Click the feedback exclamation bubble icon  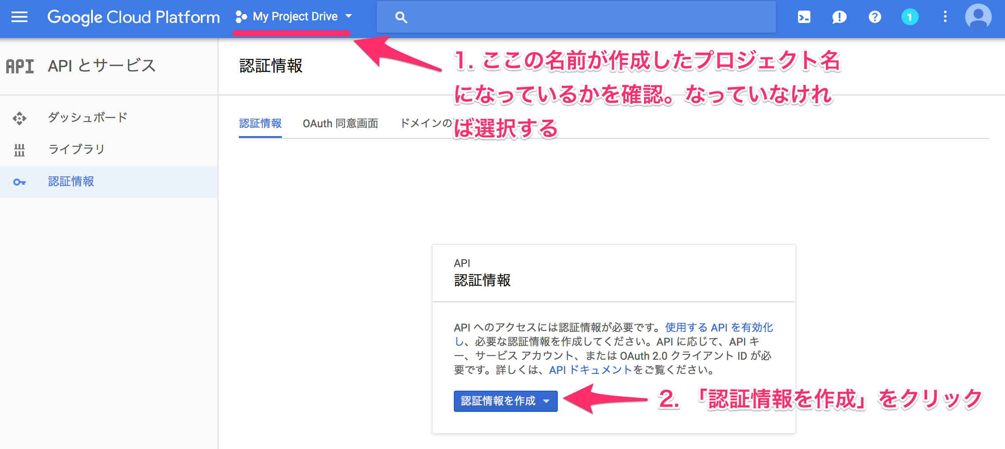pos(839,17)
